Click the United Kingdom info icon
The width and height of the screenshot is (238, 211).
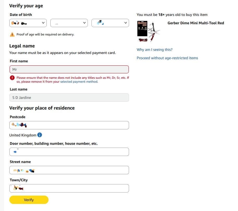pyautogui.click(x=40, y=135)
